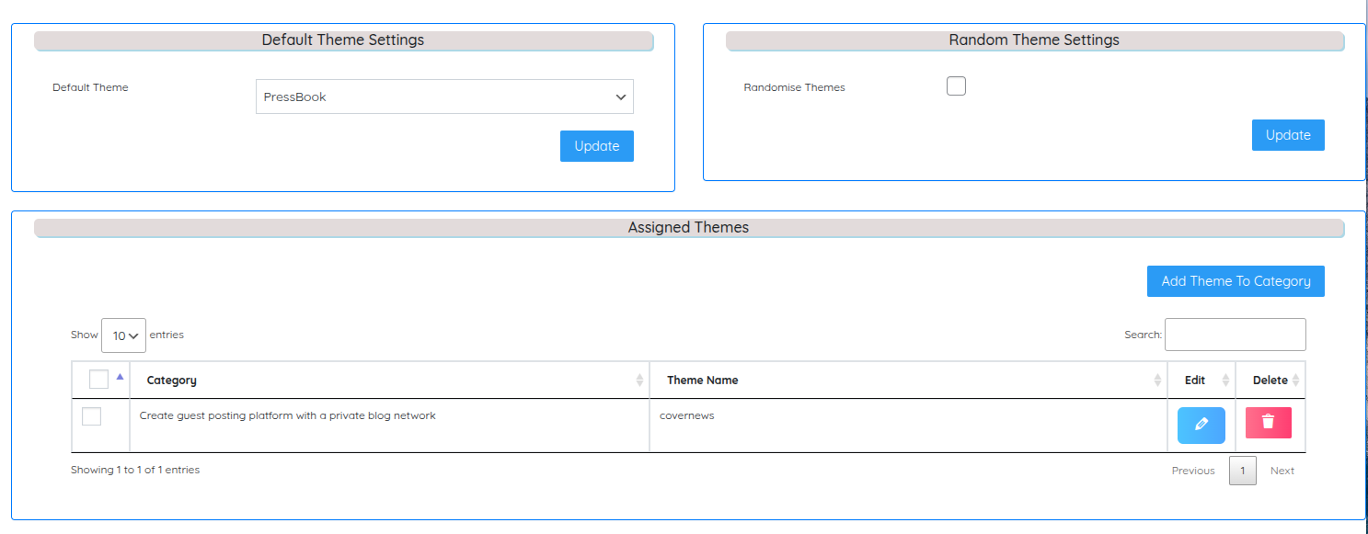This screenshot has height=534, width=1368.
Task: Select page 1 in pagination
Action: click(x=1242, y=471)
